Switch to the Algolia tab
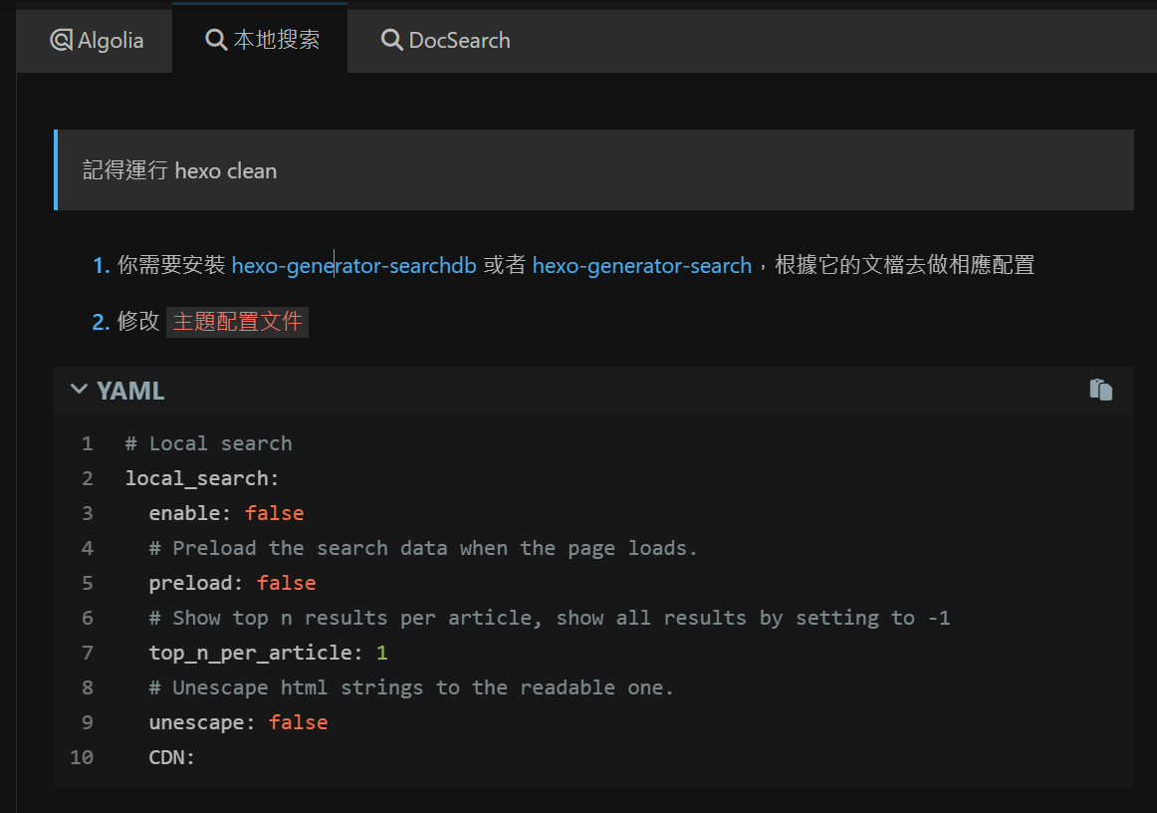This screenshot has width=1157, height=813. coord(95,40)
